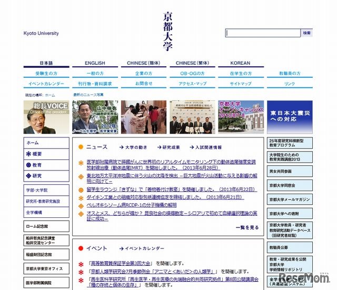This screenshot has width=337, height=290.
Task: Switch language to 日本語
Action: click(x=46, y=63)
